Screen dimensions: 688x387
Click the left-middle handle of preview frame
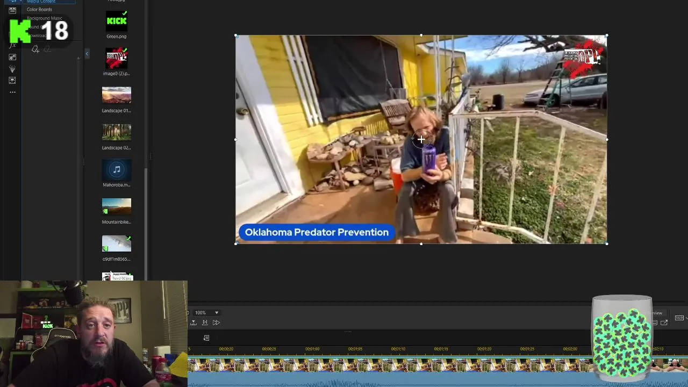click(236, 140)
